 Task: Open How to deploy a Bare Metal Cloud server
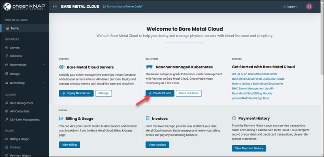(x=258, y=84)
